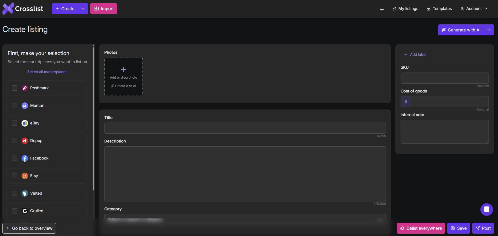Open the notifications bell icon
Screen dimensions: 498x236
(382, 9)
